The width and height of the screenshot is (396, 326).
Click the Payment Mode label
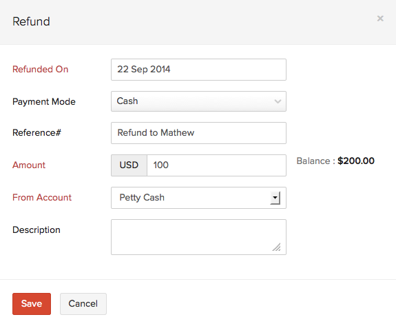point(44,101)
